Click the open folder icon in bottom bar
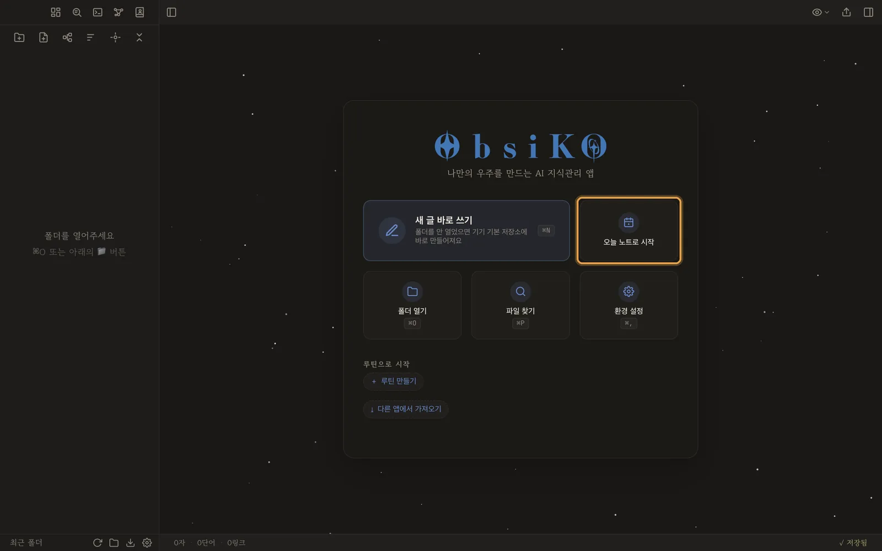Image resolution: width=882 pixels, height=551 pixels. 114,543
